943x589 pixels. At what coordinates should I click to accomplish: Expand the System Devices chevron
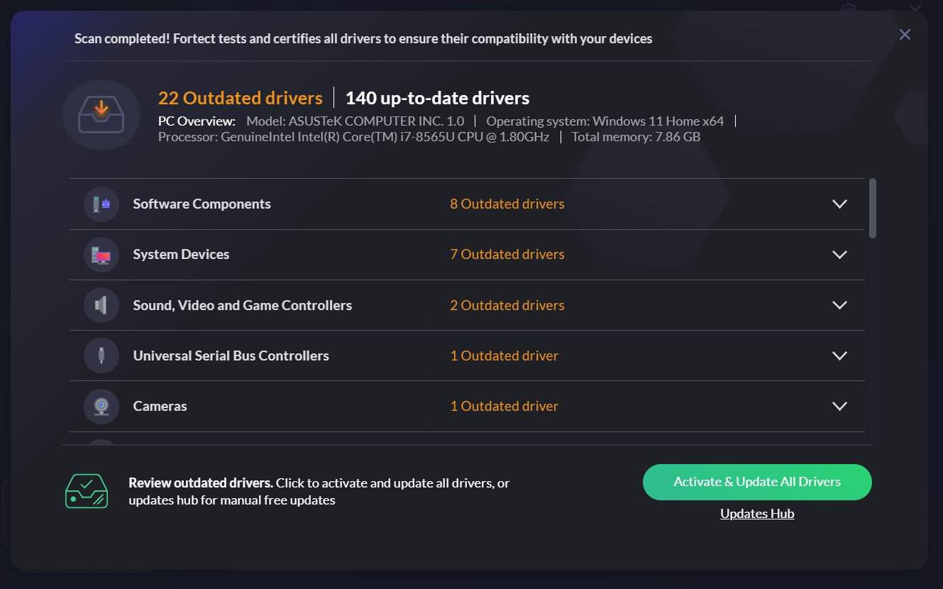[839, 255]
